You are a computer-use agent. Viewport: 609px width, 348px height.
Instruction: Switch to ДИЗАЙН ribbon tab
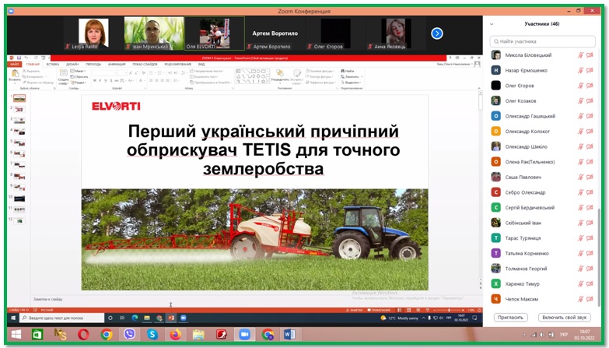72,64
